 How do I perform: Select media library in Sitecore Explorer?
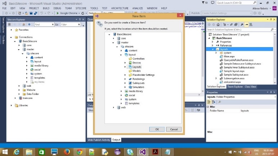pyautogui.click(x=41, y=65)
